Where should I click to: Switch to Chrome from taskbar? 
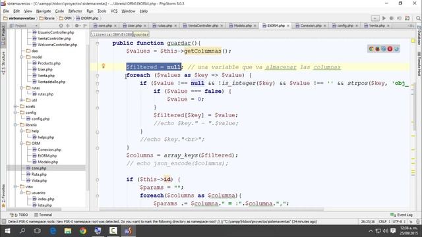(83, 231)
